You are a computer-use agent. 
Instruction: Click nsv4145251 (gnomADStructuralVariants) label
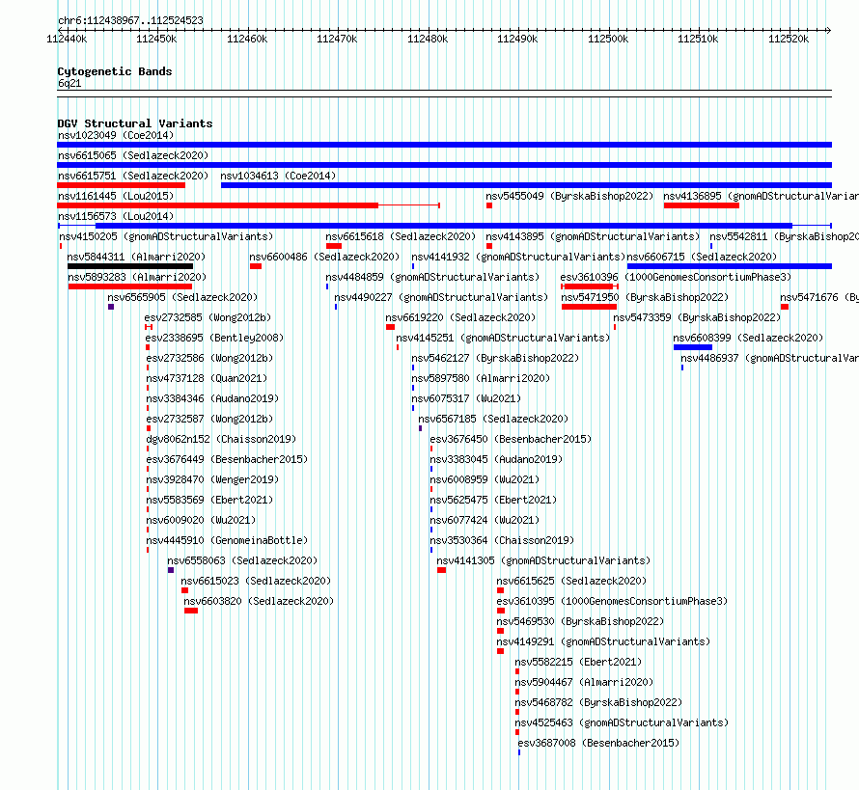503,338
